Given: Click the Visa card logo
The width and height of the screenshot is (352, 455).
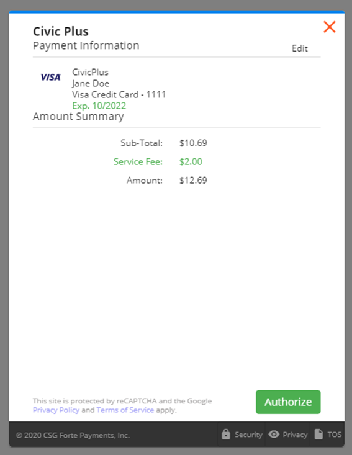Looking at the screenshot, I should (x=51, y=77).
